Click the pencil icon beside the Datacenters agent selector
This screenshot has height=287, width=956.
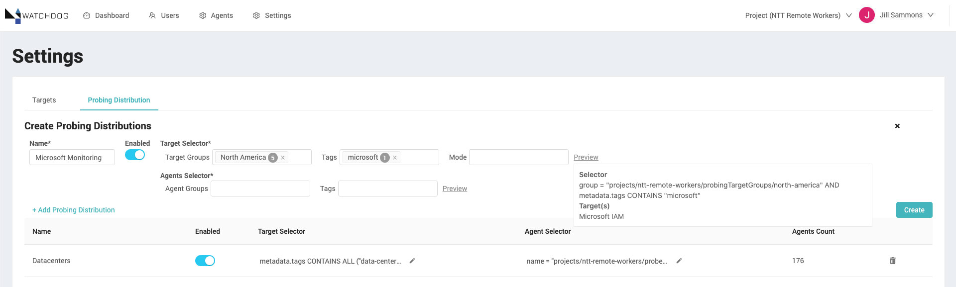click(679, 261)
